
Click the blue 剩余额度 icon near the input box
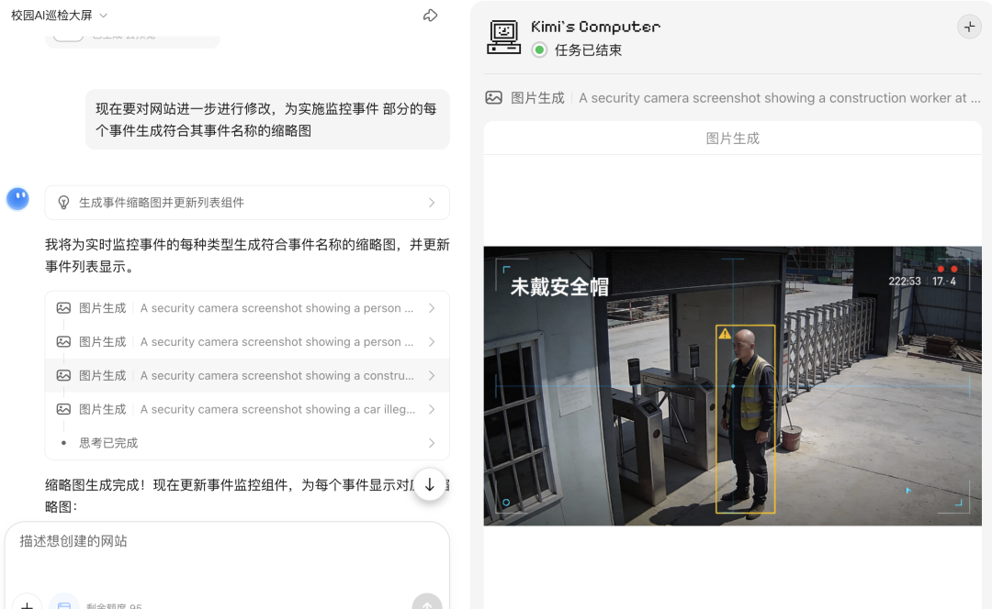(x=63, y=603)
